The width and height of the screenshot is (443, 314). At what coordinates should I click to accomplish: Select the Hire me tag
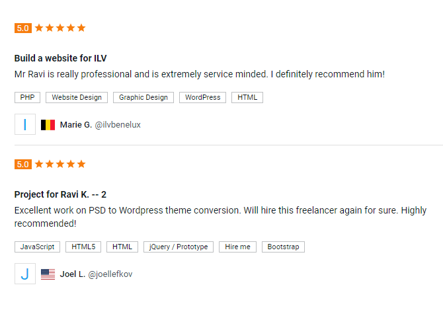[237, 247]
